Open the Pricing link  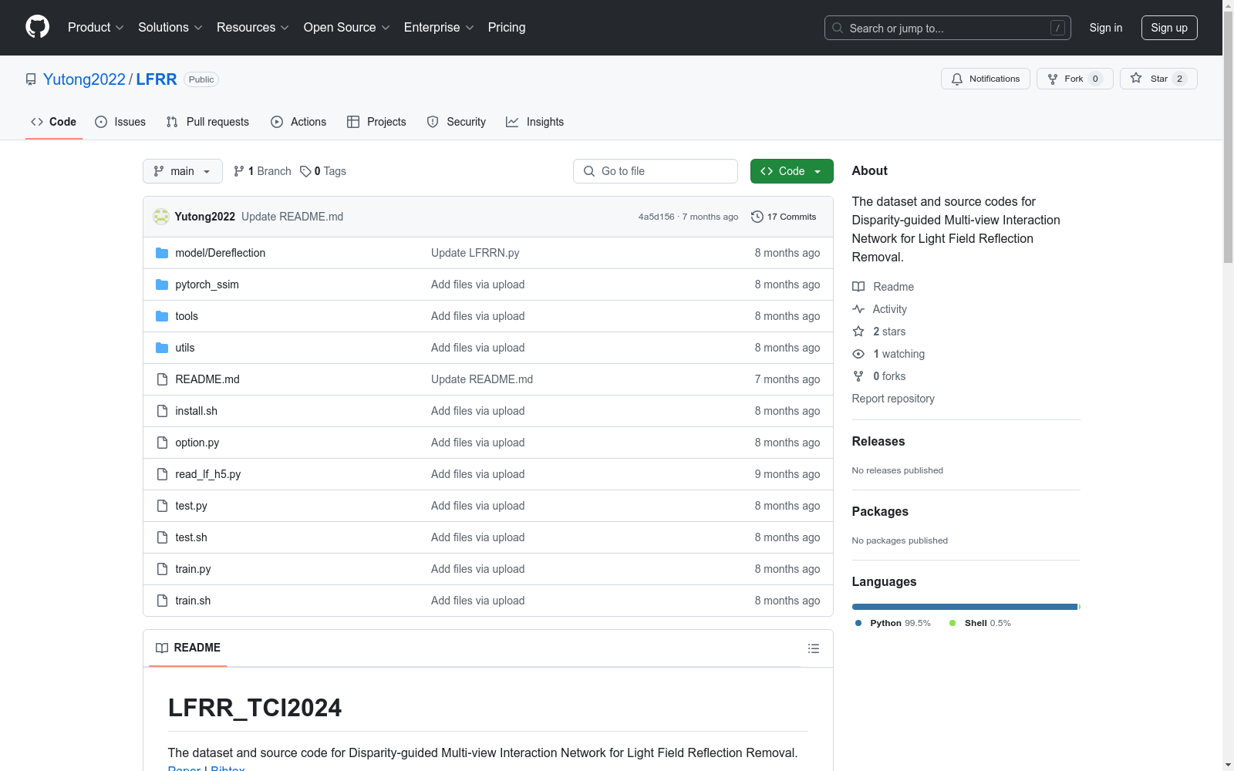click(507, 27)
